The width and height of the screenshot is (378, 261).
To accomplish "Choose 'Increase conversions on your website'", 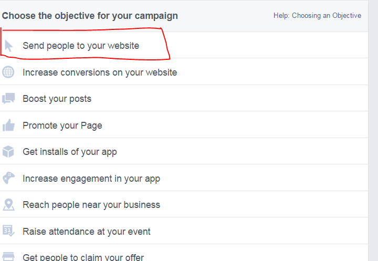I will click(184, 71).
